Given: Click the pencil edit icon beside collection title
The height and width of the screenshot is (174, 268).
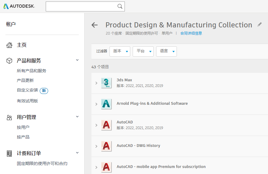Looking at the screenshot, I should [260, 25].
